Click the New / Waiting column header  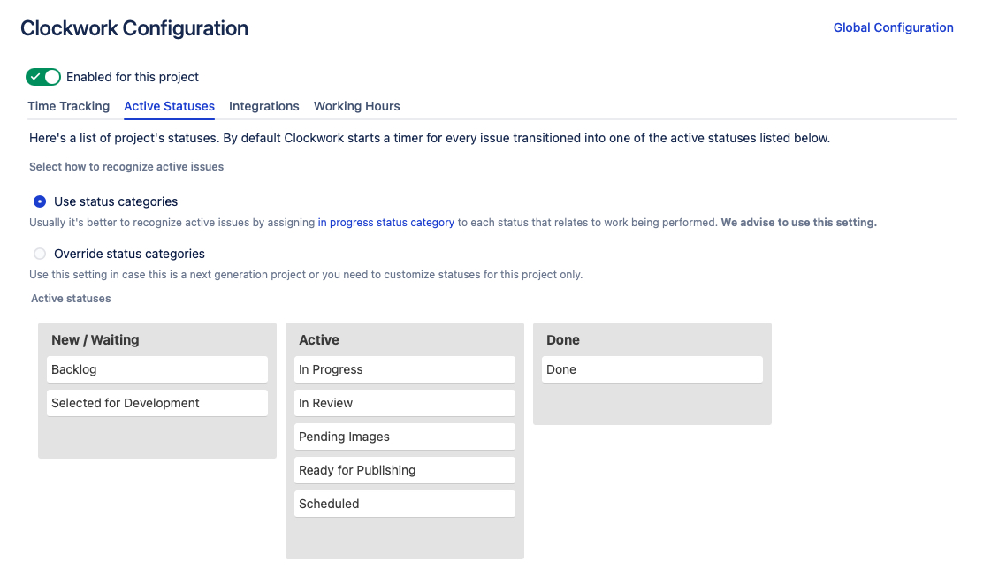pyautogui.click(x=95, y=340)
